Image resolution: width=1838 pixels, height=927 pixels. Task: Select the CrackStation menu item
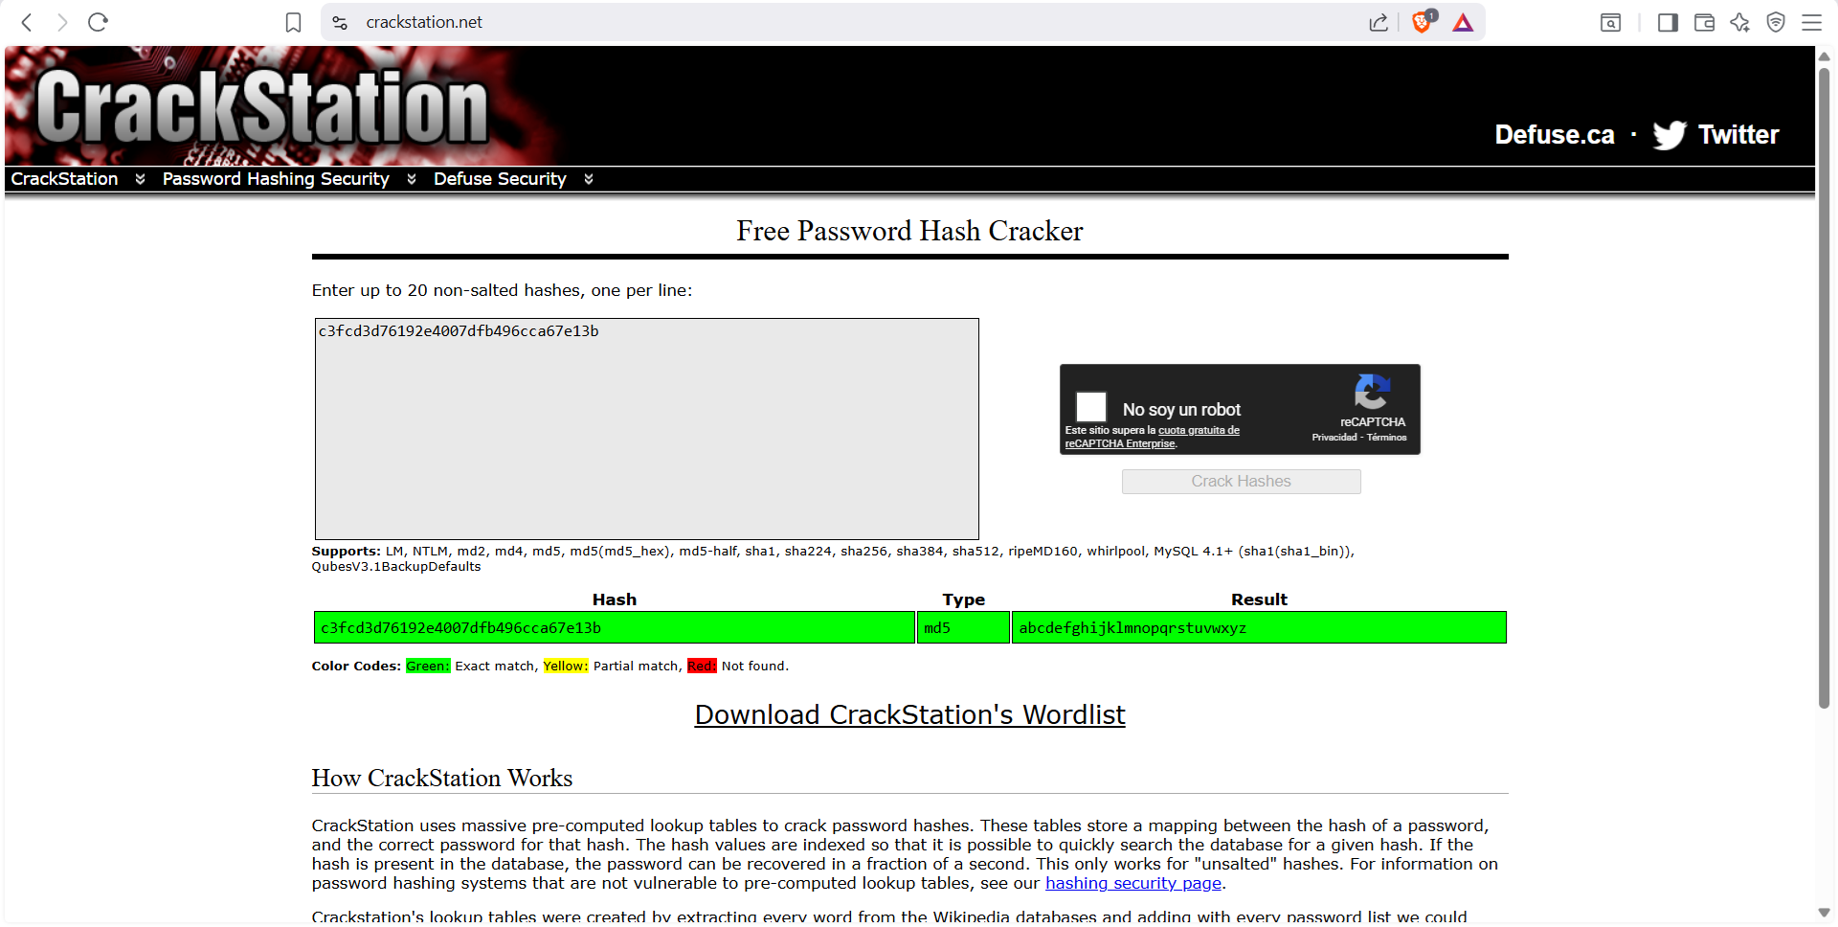coord(63,179)
